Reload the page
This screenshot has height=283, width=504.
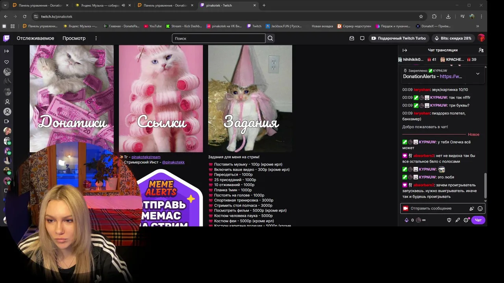coord(24,17)
